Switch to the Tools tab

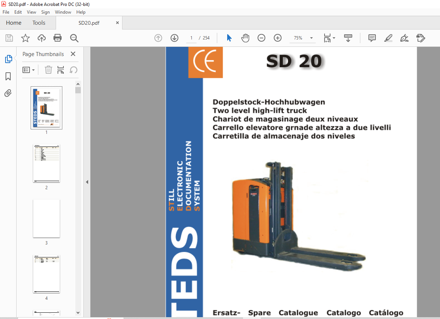tap(39, 23)
